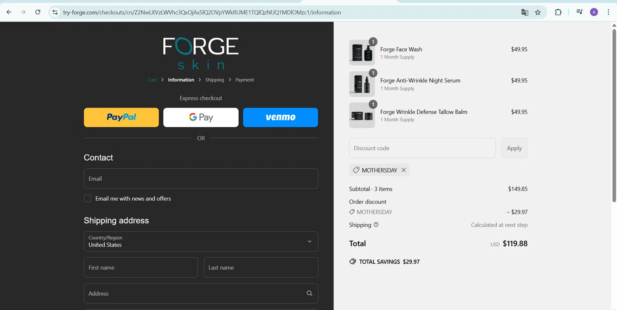Screen dimensions: 617x310
Task: Open site information icon in address bar
Action: point(55,12)
